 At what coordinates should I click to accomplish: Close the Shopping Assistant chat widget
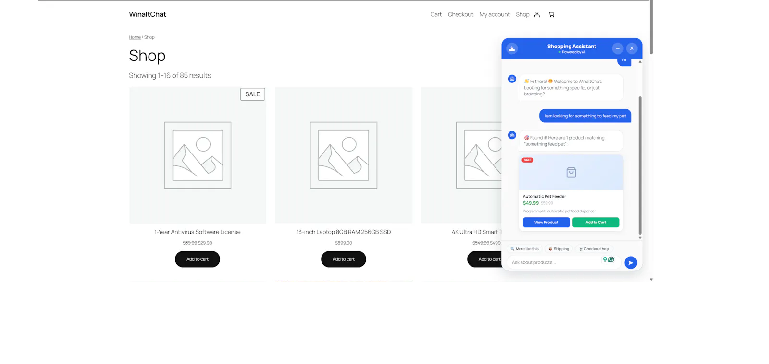pos(632,48)
